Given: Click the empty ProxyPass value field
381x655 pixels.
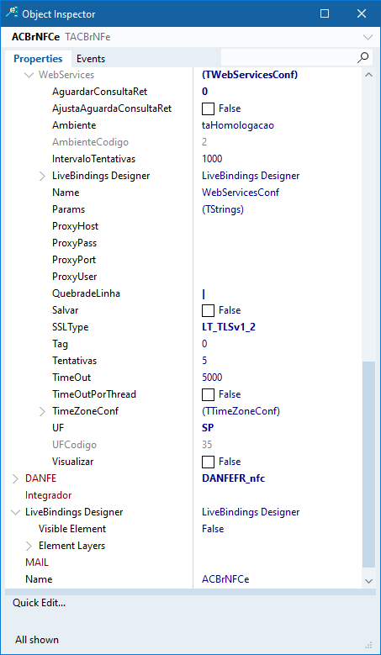Looking at the screenshot, I should 278,243.
